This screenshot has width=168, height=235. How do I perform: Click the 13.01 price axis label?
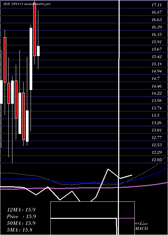coord(157,130)
